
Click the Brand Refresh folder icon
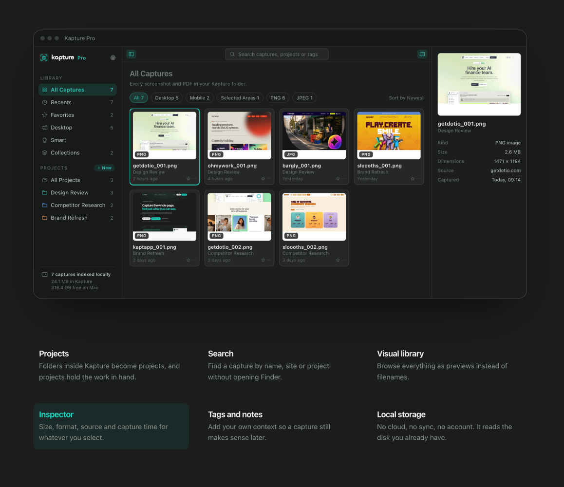point(45,218)
